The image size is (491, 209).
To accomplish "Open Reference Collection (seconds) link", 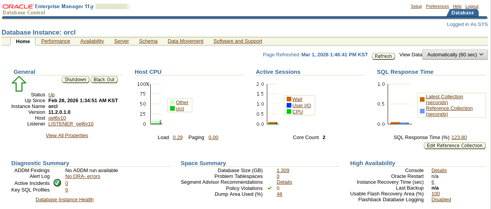I will click(x=449, y=111).
